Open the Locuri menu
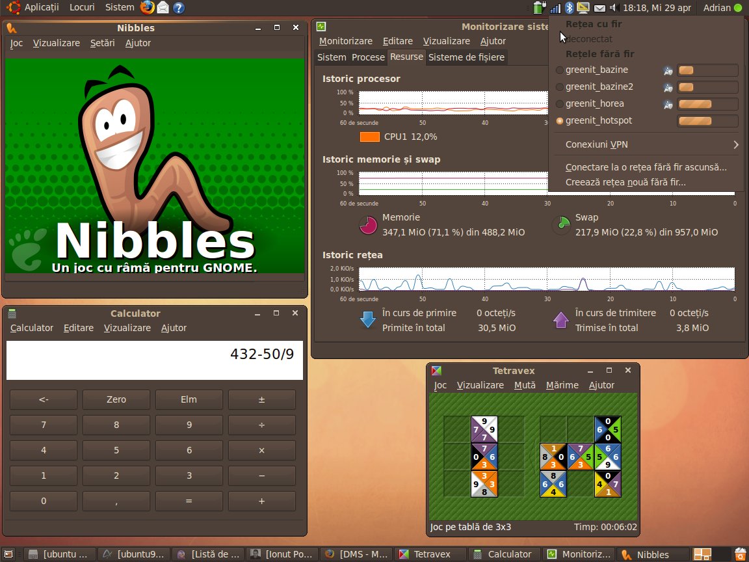The width and height of the screenshot is (749, 562). click(x=82, y=8)
